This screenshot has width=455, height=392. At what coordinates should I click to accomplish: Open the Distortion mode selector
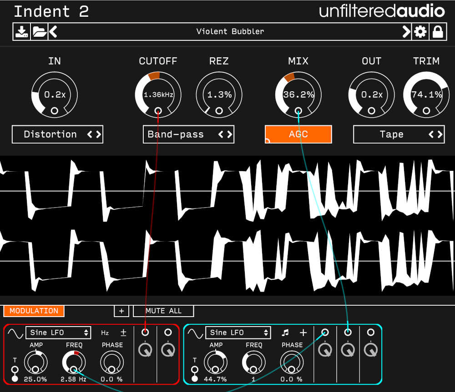click(57, 134)
